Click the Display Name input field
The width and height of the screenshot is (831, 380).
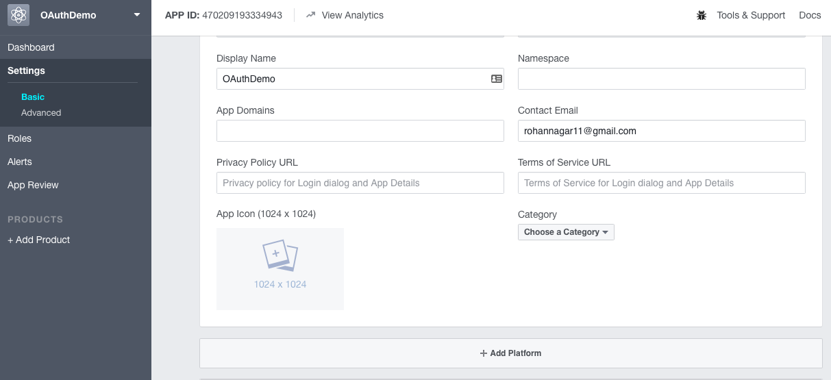tap(360, 79)
